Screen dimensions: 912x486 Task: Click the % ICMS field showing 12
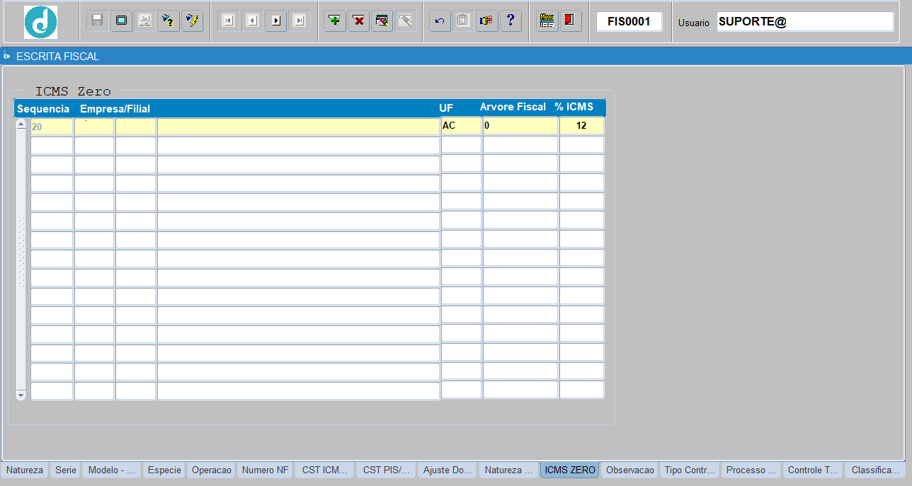pos(581,126)
